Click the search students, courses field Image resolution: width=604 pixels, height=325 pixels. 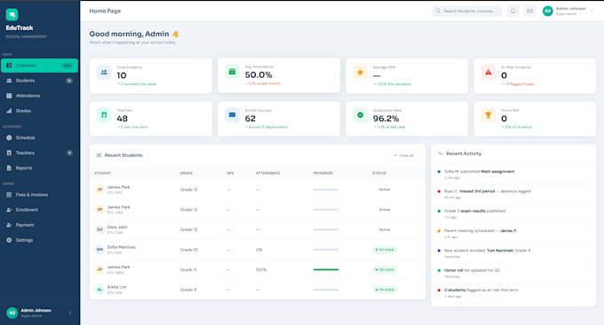(x=467, y=12)
